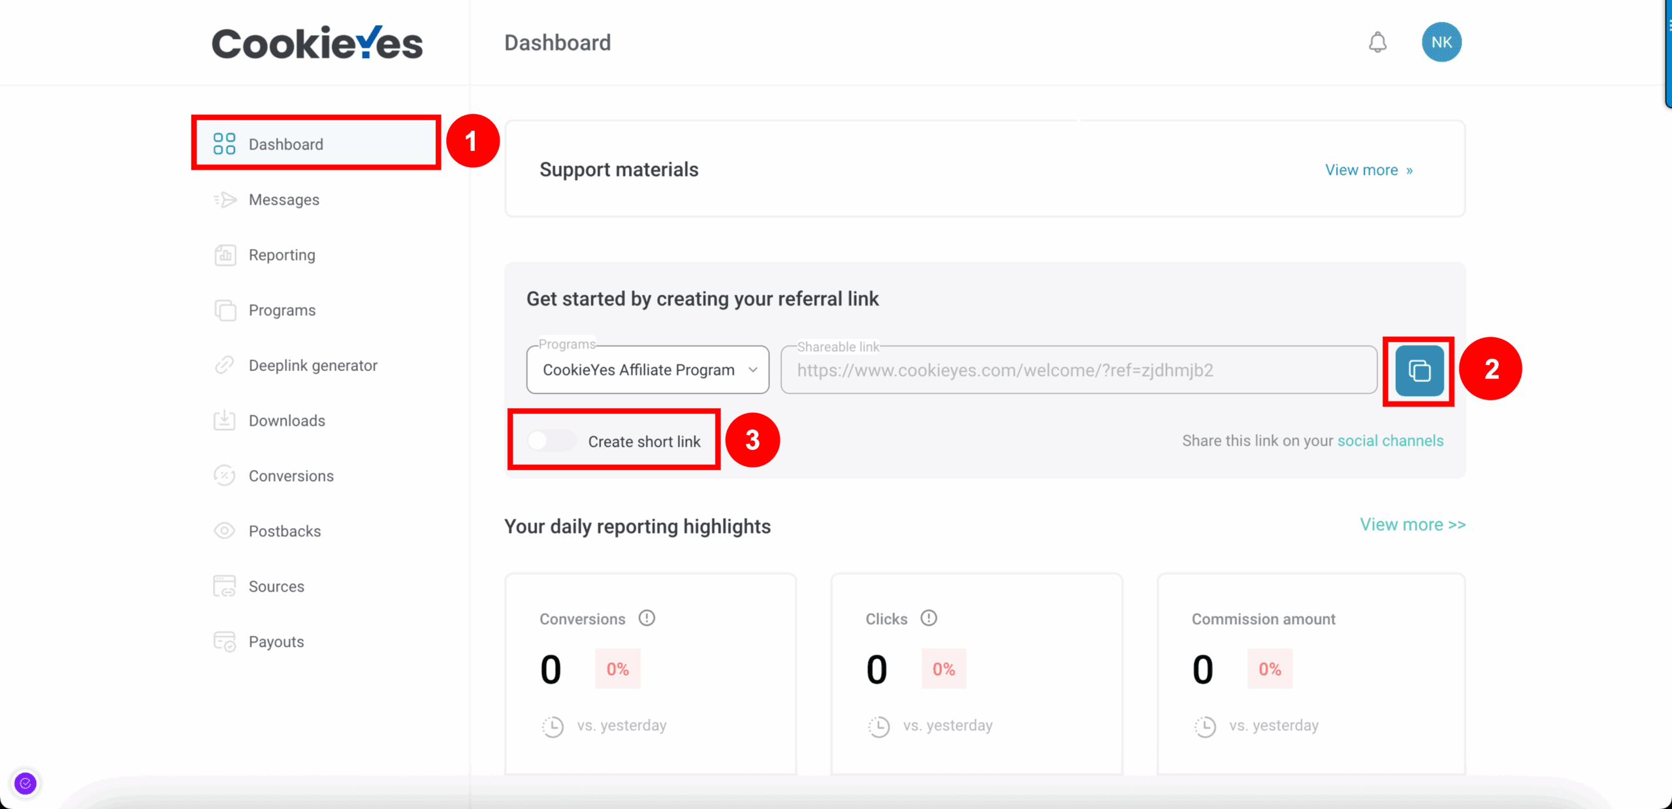Image resolution: width=1672 pixels, height=809 pixels.
Task: Click the info icon next to Conversions
Action: coord(647,618)
